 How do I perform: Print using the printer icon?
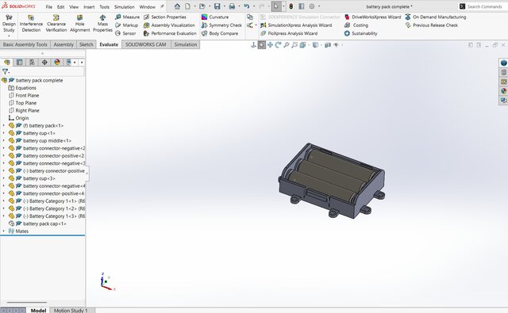tap(232, 6)
